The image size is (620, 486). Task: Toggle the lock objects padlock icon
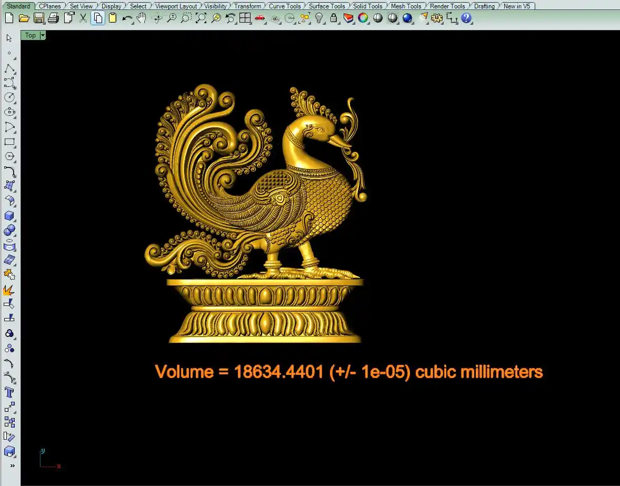(334, 18)
